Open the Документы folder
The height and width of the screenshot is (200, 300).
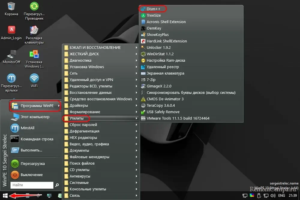[101, 151]
